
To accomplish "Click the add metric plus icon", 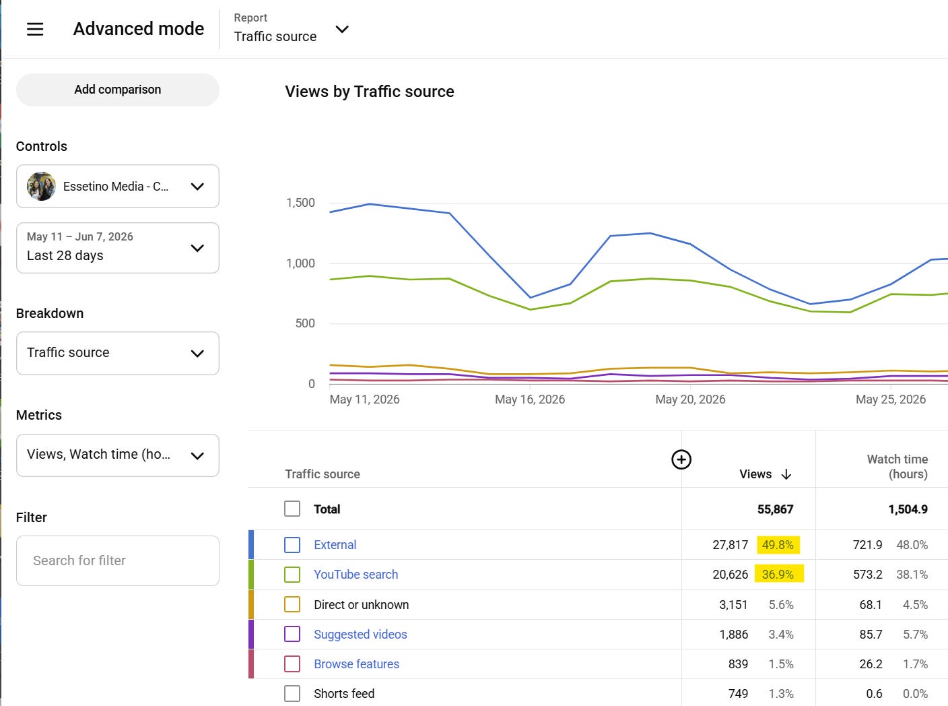I will point(681,459).
